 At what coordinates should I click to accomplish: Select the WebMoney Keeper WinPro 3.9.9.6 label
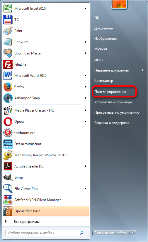(x=40, y=155)
